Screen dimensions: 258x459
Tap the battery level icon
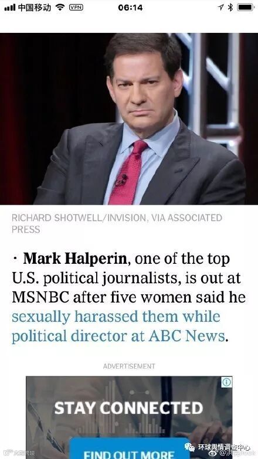pos(246,8)
